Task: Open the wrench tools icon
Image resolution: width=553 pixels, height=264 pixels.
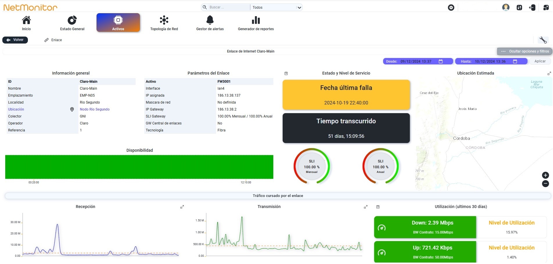Action: pos(543,40)
